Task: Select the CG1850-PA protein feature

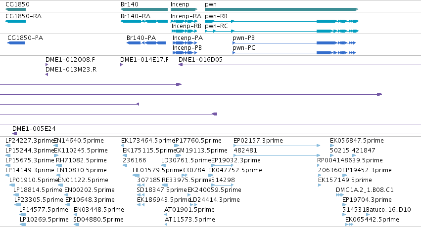Action: pos(16,43)
